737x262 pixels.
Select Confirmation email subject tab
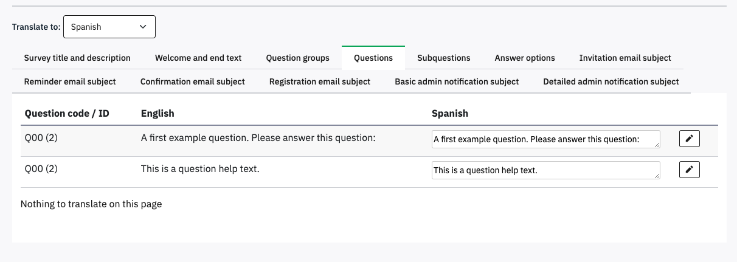(x=192, y=81)
